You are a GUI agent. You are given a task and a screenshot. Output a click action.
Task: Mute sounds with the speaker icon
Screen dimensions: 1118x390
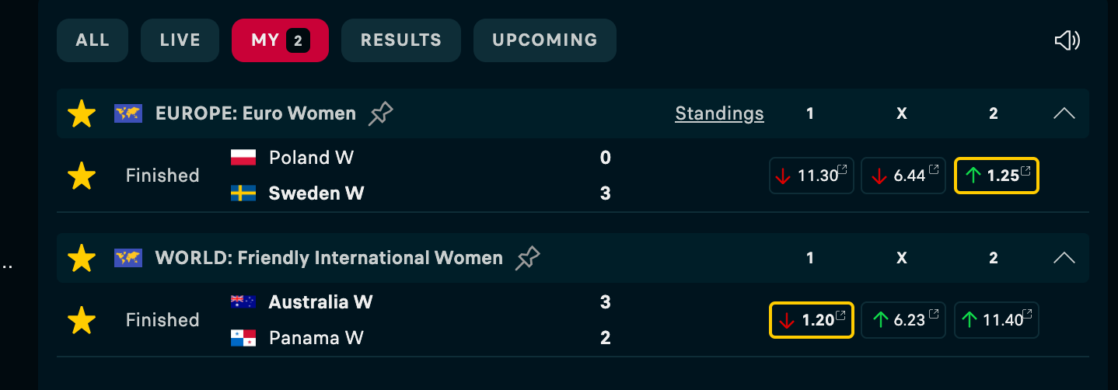[1067, 40]
